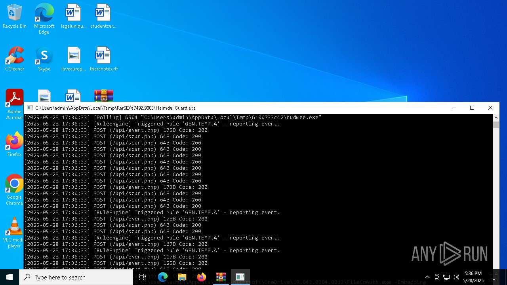Open CCleaner desktop shortcut
The image size is (507, 285).
pos(15,59)
